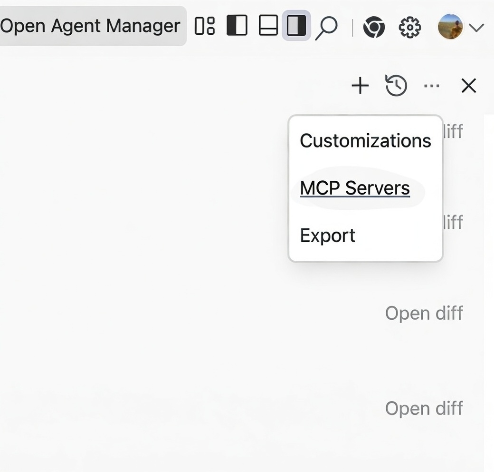This screenshot has width=494, height=472.
Task: Click the Open Agent Manager button
Action: 90,26
